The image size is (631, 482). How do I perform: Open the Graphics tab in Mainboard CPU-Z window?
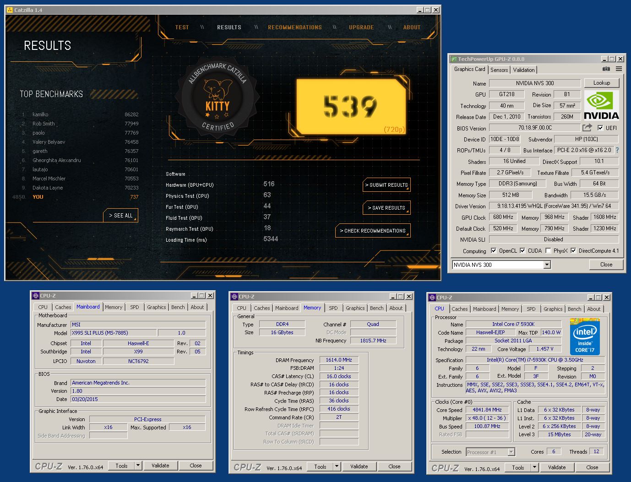tap(156, 307)
